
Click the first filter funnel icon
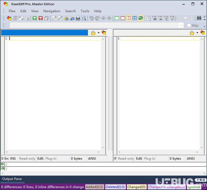pyautogui.click(x=154, y=18)
